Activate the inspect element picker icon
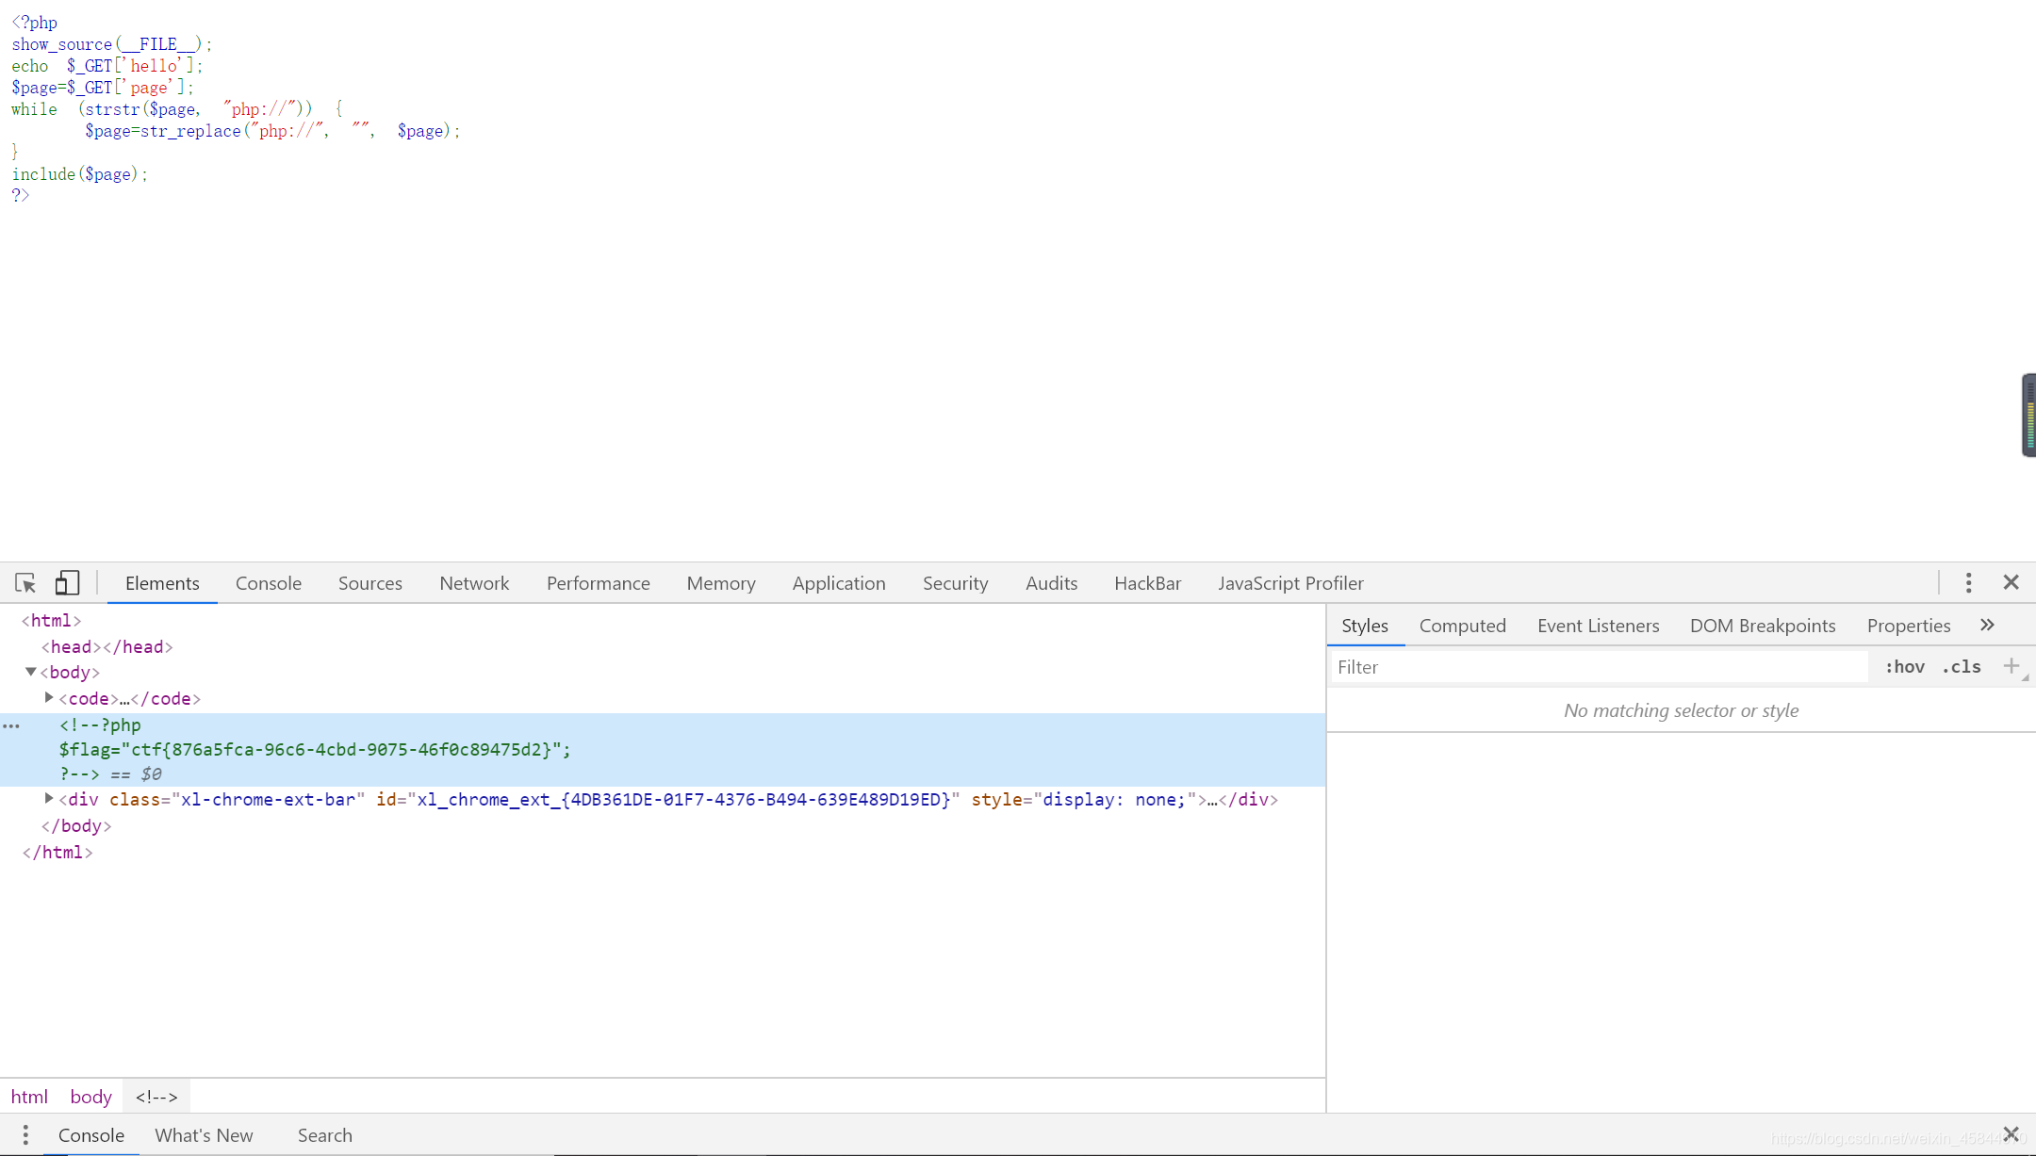This screenshot has width=2036, height=1156. point(25,583)
